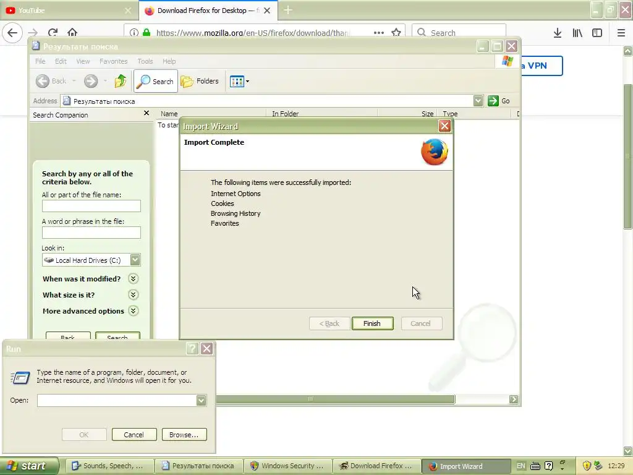Close the Import Wizard dialog
Image resolution: width=633 pixels, height=475 pixels.
[444, 126]
